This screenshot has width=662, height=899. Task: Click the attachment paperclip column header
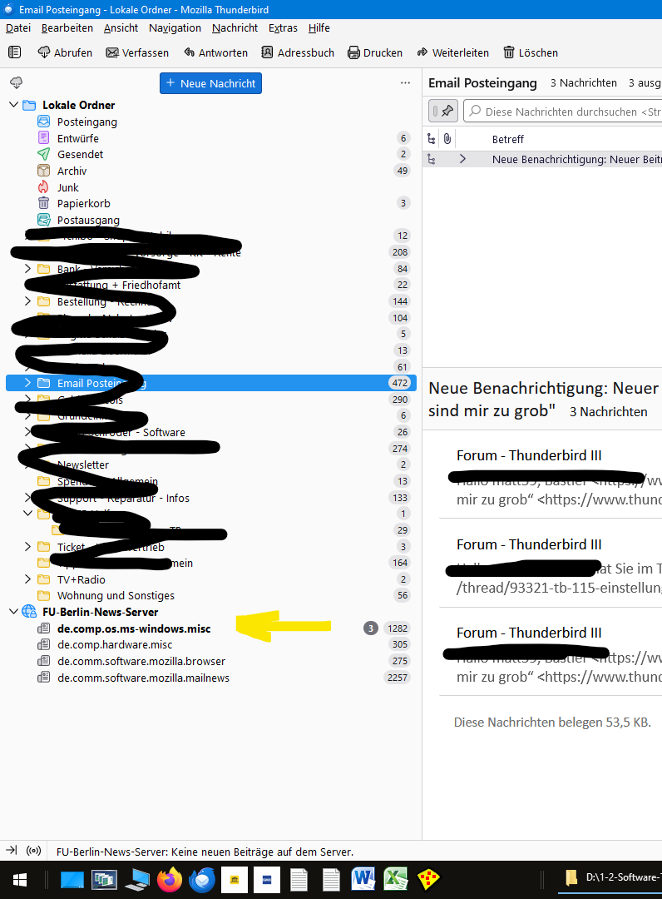tap(447, 139)
